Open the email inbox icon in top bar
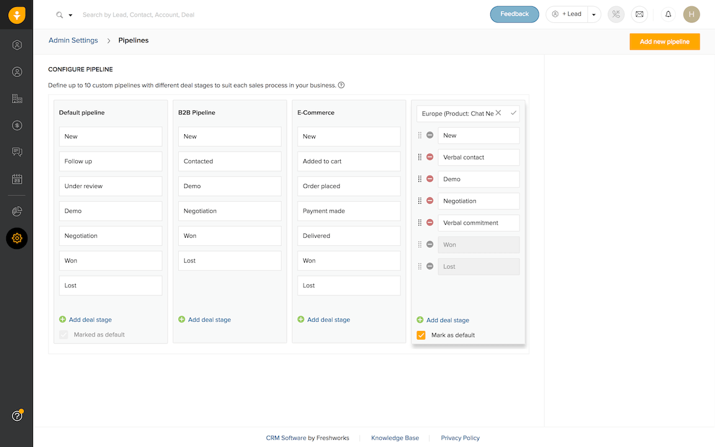 pyautogui.click(x=639, y=14)
